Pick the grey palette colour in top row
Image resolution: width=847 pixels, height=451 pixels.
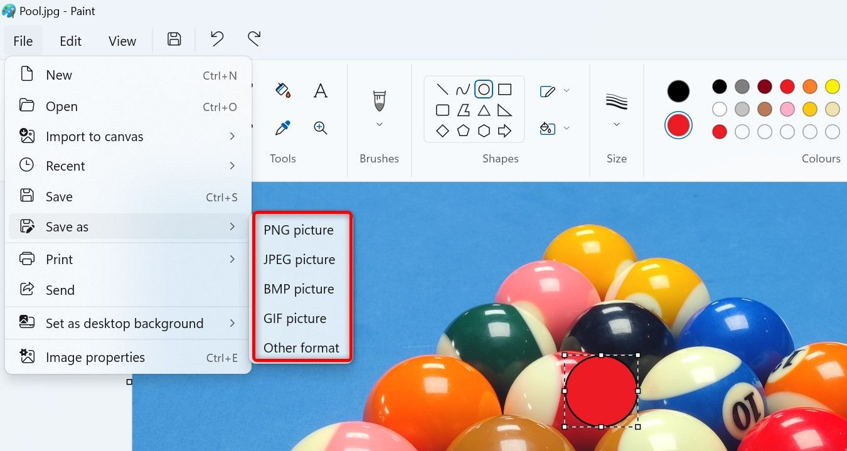click(742, 87)
